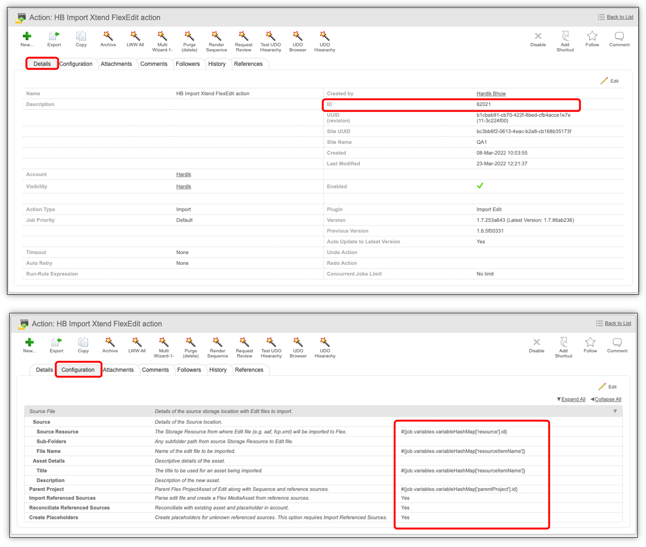Open the Hardik Bhow creator link
The width and height of the screenshot is (646, 547).
click(x=491, y=93)
